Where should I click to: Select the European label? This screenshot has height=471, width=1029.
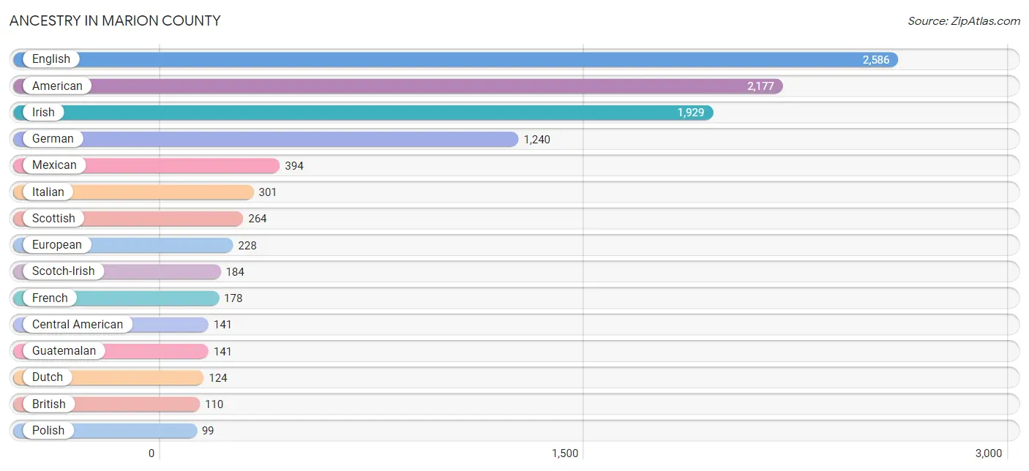tap(57, 244)
